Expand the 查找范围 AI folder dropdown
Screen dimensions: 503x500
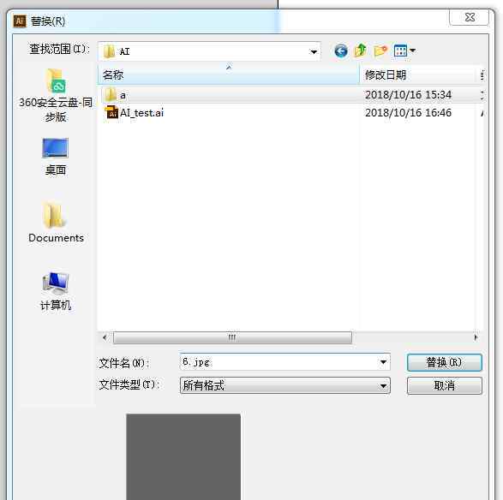point(313,51)
